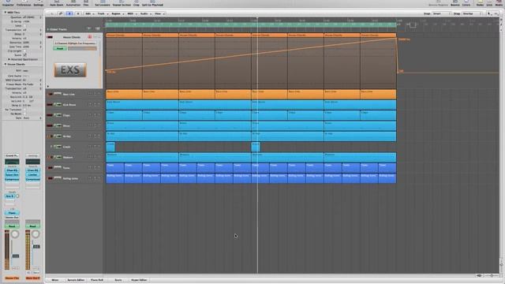Click the Toms track icon
This screenshot has height=284, width=505.
tap(58, 167)
